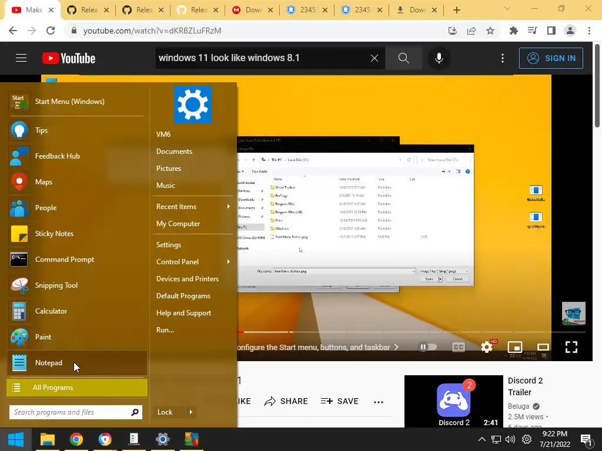This screenshot has height=451, width=602.
Task: Open Feedback Hub from start menu
Action: coord(76,156)
